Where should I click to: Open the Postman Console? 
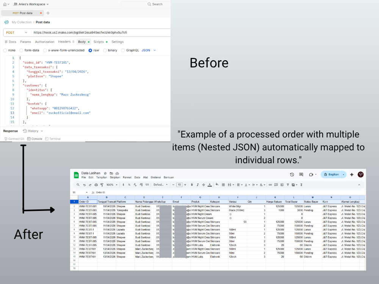(34, 139)
